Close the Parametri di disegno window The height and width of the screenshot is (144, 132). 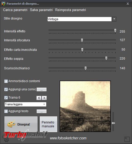click(128, 4)
